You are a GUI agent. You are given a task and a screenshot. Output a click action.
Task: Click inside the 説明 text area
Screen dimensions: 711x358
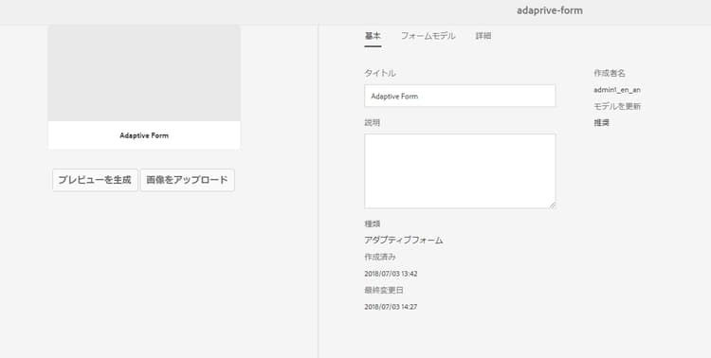[460, 171]
